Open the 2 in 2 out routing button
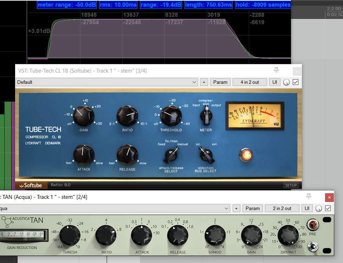This screenshot has height=263, width=343. click(282, 208)
